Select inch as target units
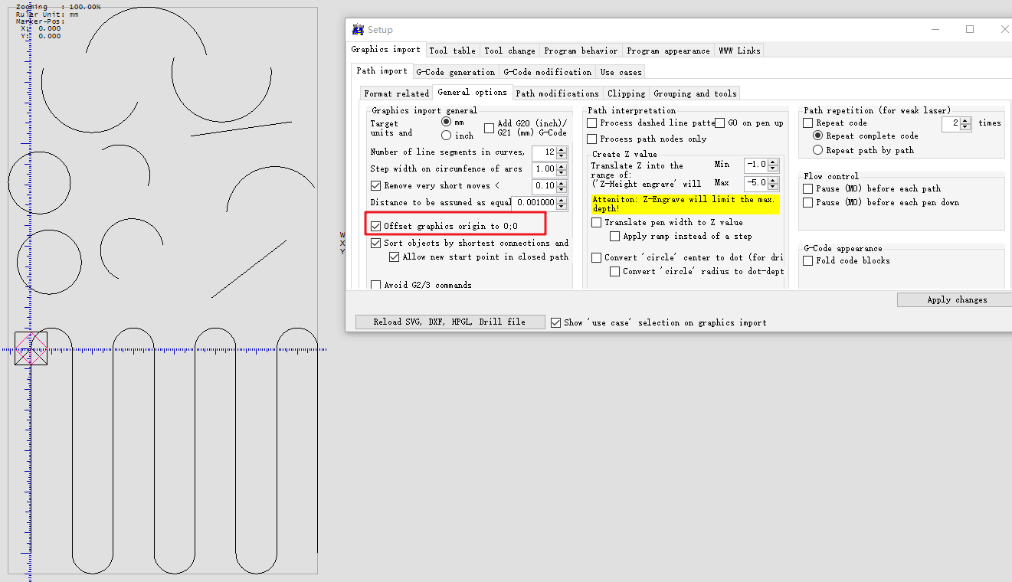Viewport: 1012px width, 582px height. click(x=446, y=136)
